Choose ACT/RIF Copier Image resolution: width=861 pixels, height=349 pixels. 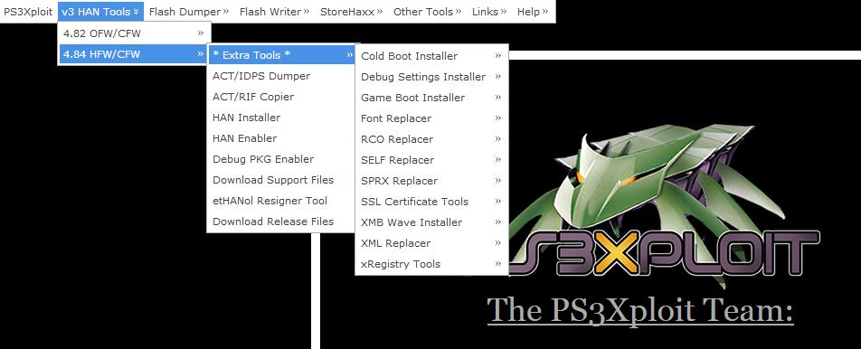click(x=281, y=97)
